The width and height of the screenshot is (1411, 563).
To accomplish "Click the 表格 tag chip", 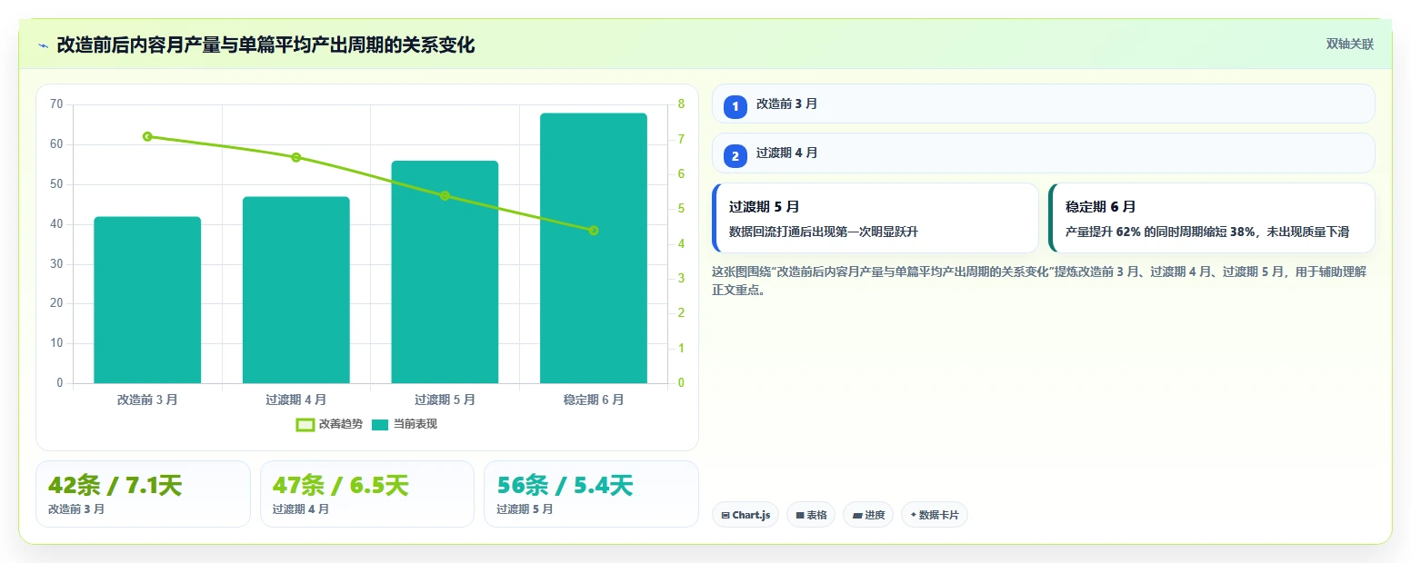I will [x=811, y=515].
